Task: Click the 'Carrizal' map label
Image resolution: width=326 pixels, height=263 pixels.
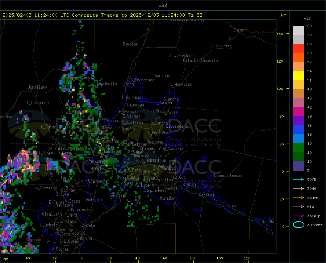Action: [x=118, y=195]
